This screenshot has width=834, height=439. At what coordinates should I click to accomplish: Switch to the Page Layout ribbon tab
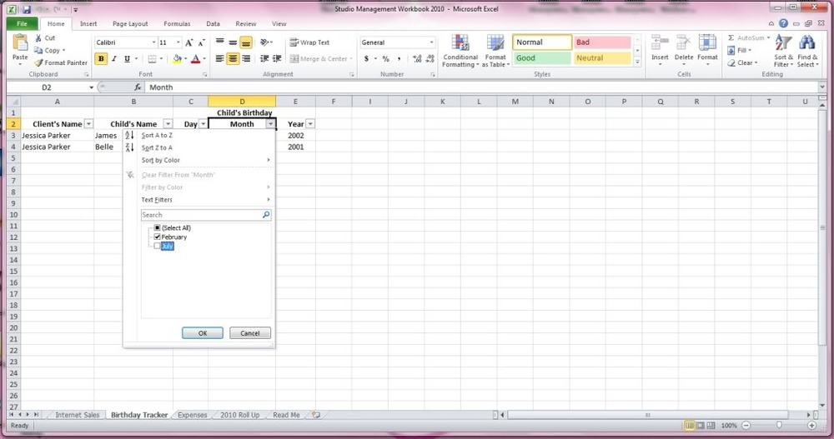(x=130, y=24)
